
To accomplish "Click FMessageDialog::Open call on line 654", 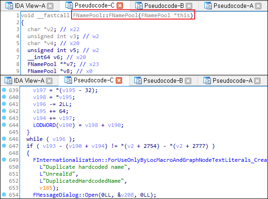I will point(65,195).
